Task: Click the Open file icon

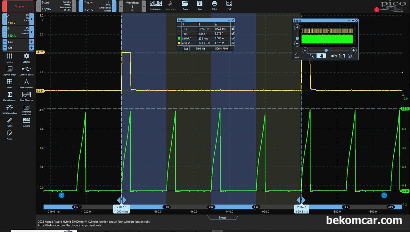Action: [x=185, y=5]
